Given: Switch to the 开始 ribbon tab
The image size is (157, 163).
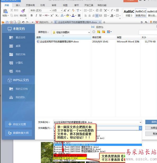Looking at the screenshot, I should [7, 5].
